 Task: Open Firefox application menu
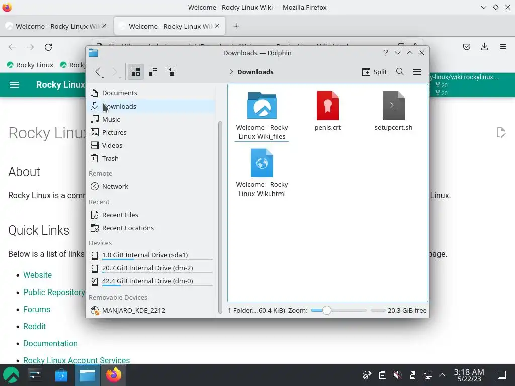point(503,47)
